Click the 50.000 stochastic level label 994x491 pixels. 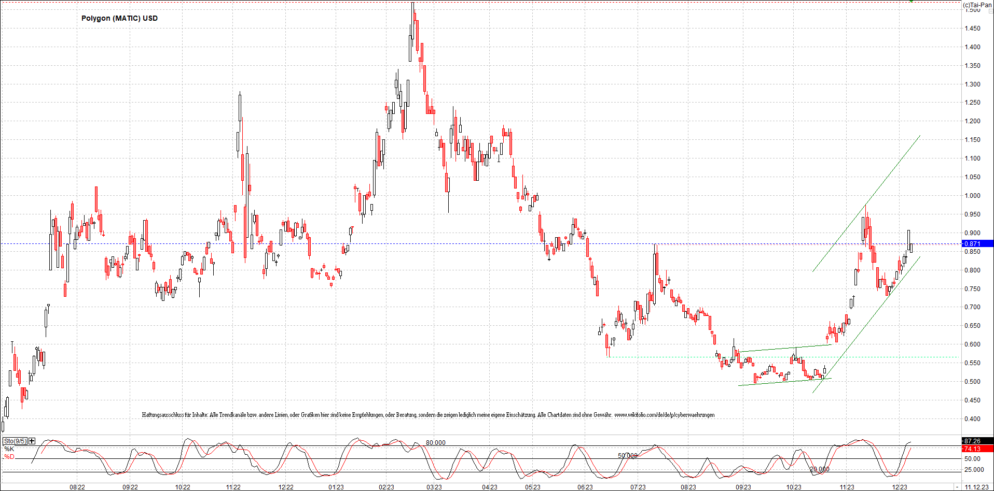pyautogui.click(x=628, y=456)
